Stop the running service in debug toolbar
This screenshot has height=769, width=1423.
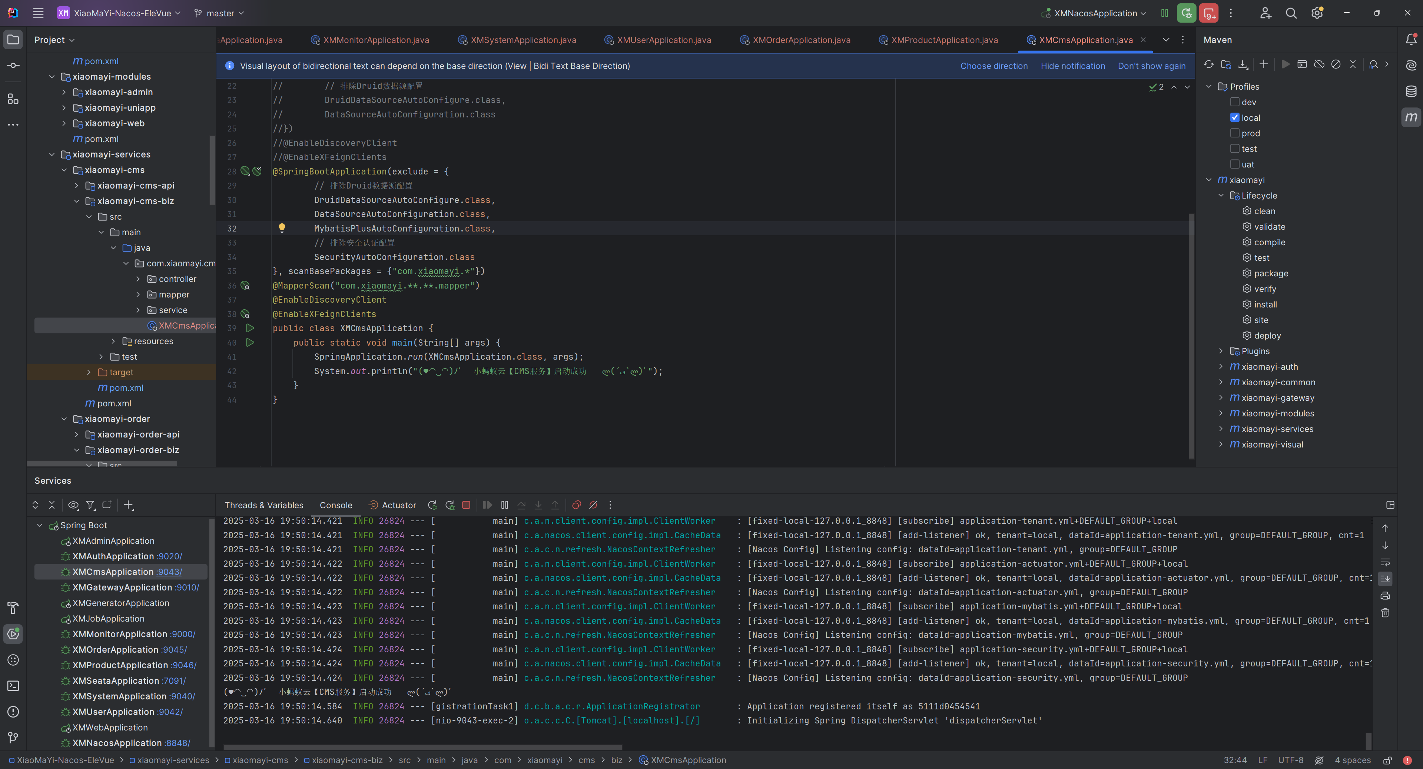coord(466,505)
